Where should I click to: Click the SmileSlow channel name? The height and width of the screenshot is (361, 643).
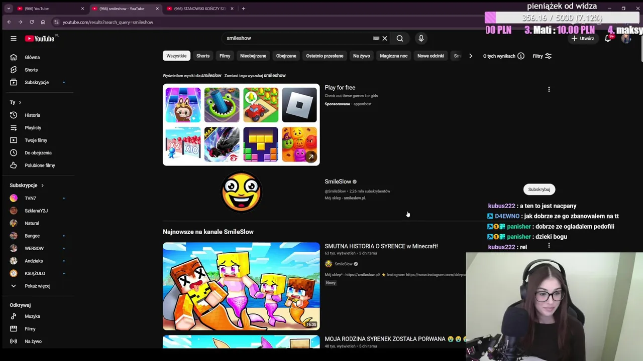338,182
